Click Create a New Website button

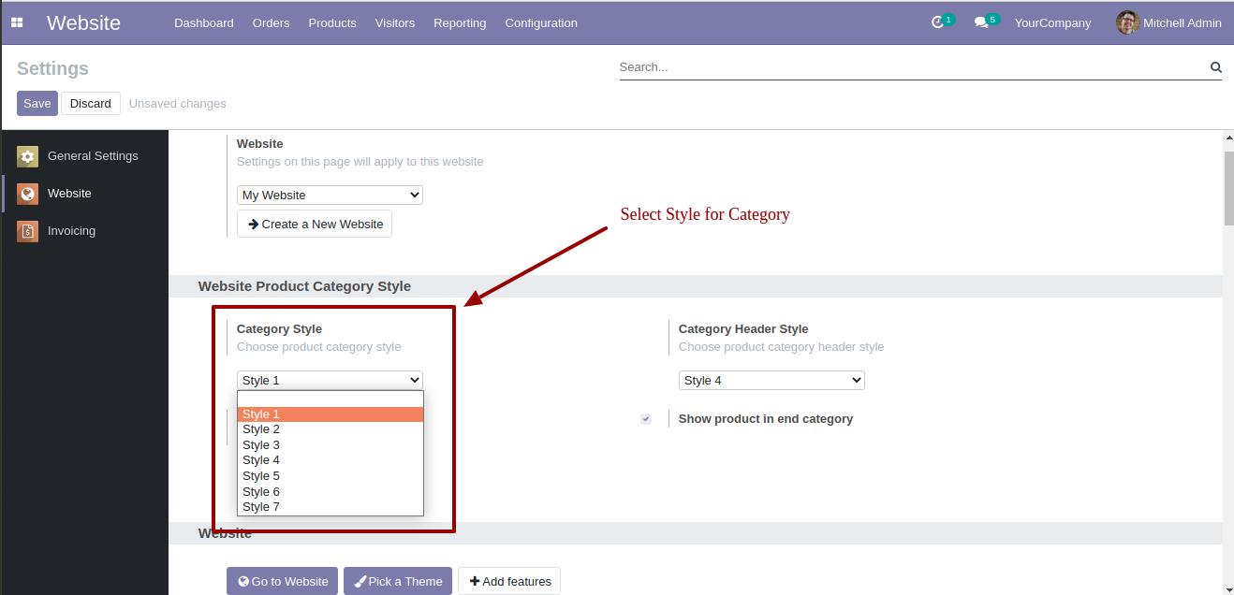click(x=315, y=224)
